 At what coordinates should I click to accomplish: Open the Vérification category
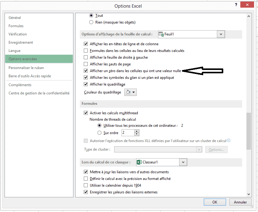tap(39, 34)
